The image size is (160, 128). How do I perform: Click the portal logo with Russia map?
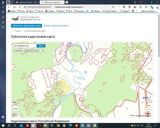[26, 18]
